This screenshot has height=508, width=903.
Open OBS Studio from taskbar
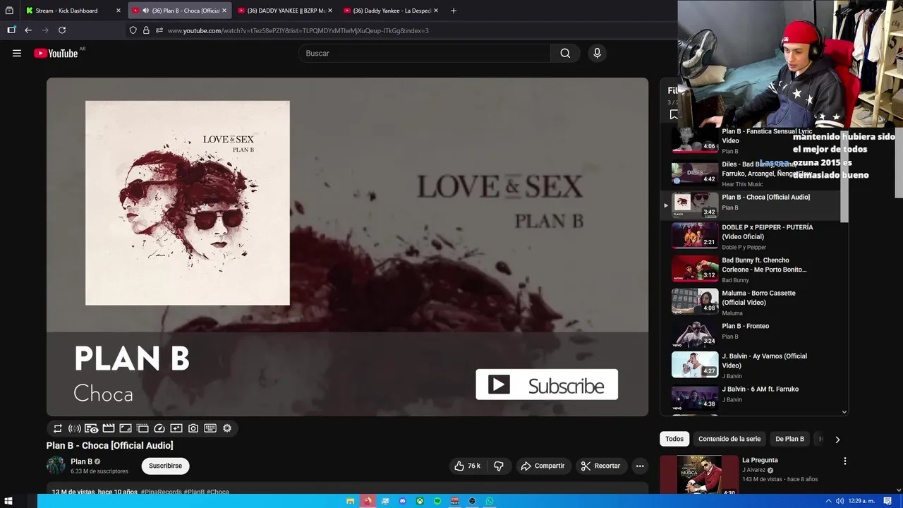pos(472,501)
